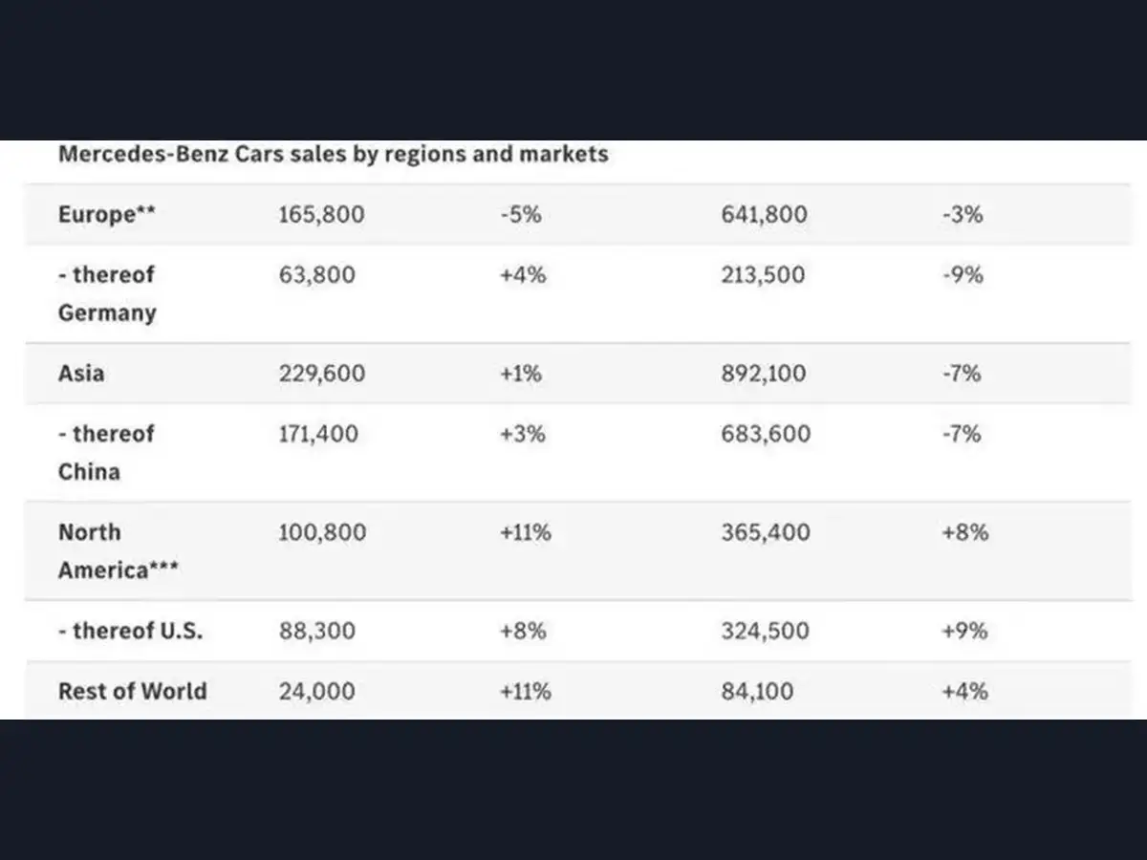Click the Rest of World row label
Image resolution: width=1147 pixels, height=860 pixels.
(132, 691)
